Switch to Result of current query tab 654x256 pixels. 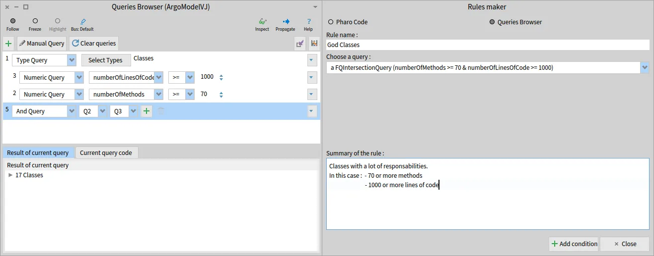(38, 153)
